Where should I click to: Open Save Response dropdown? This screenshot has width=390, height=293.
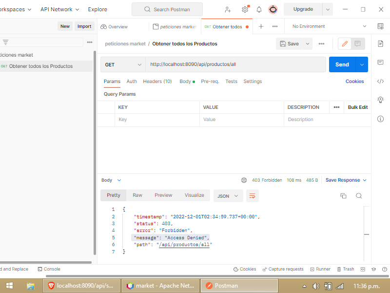[x=346, y=180]
